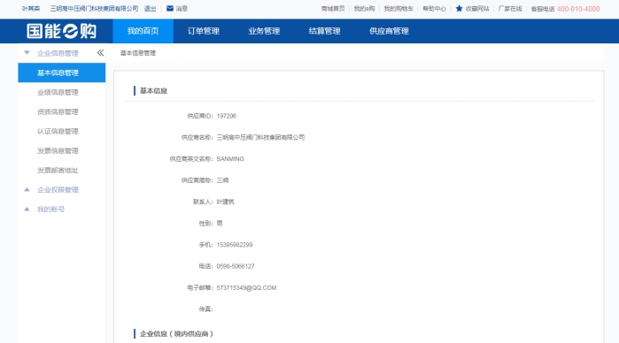Open 我的首页 tab
619x343 pixels.
(143, 31)
